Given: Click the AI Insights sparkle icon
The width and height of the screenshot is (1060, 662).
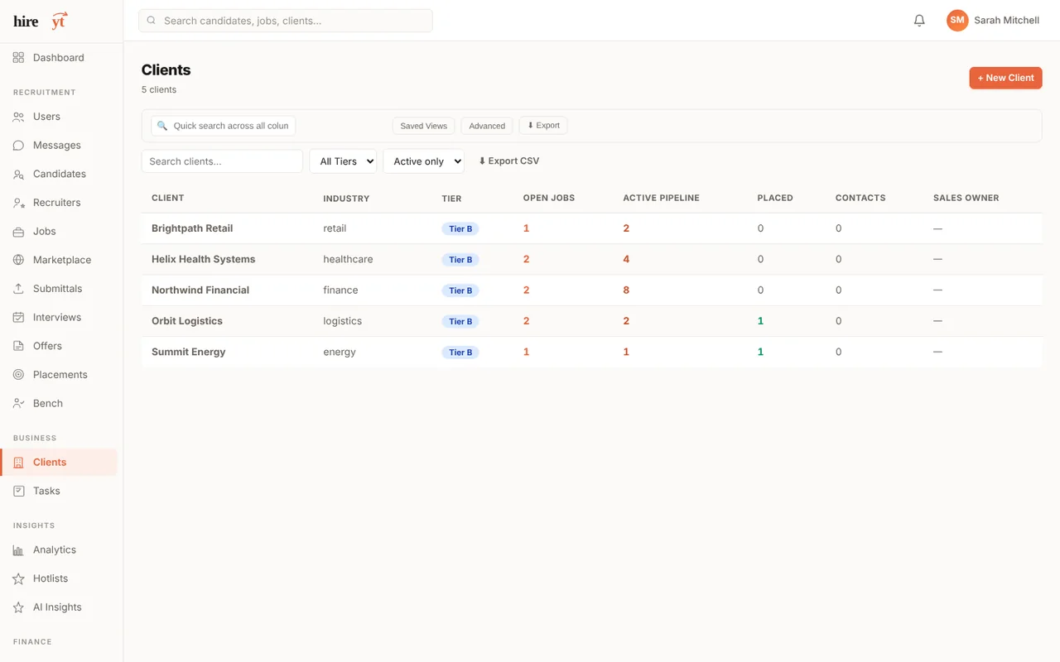Looking at the screenshot, I should pos(18,607).
